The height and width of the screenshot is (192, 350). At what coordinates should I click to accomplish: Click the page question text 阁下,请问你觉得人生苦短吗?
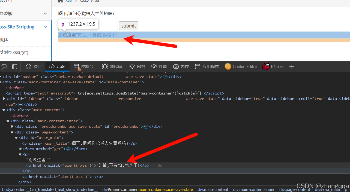(x=86, y=13)
